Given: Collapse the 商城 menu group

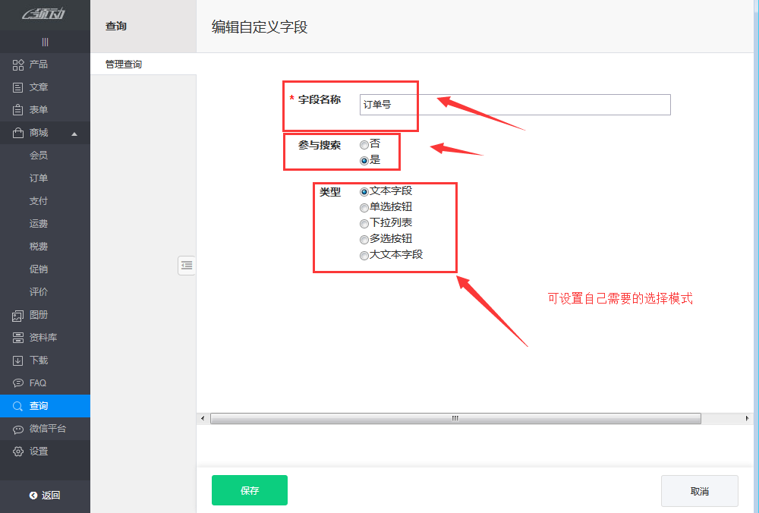Looking at the screenshot, I should click(x=74, y=134).
